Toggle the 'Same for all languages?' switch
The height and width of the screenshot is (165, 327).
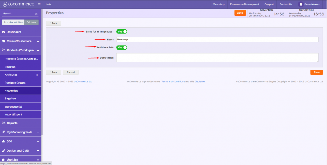[122, 31]
